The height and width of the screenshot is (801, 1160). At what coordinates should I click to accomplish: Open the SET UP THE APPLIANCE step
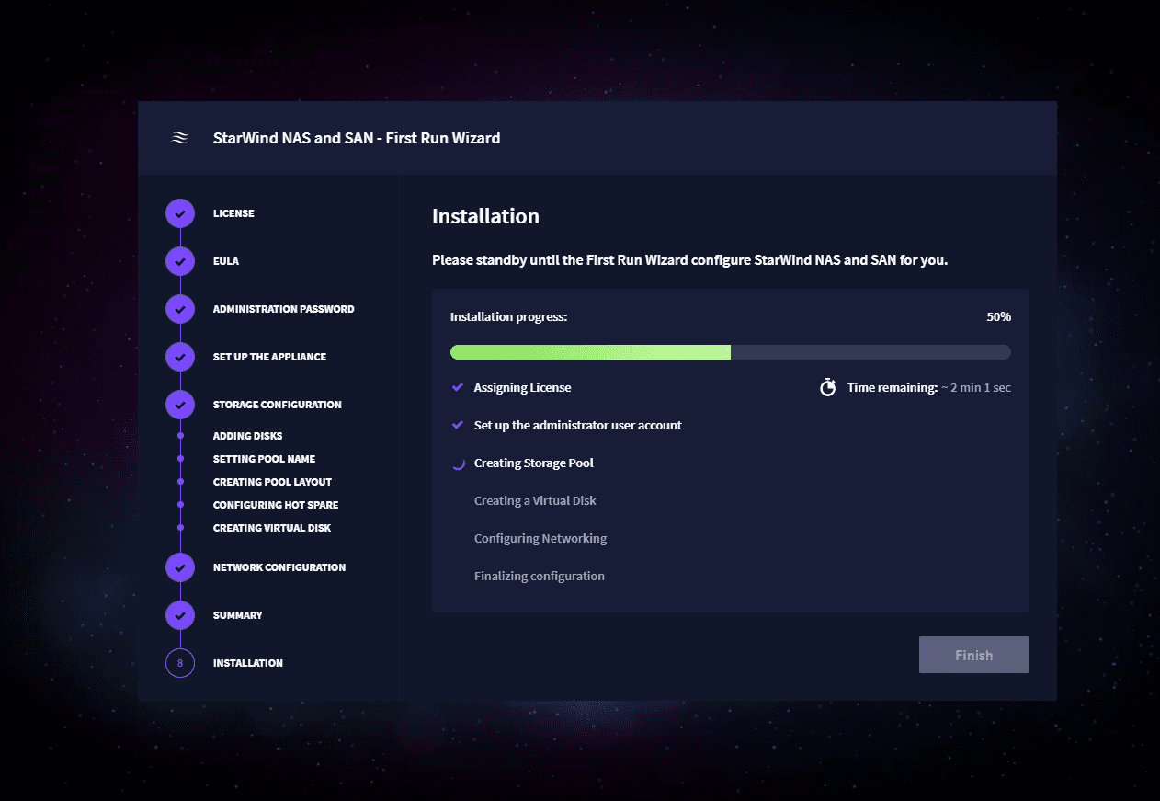(x=269, y=357)
